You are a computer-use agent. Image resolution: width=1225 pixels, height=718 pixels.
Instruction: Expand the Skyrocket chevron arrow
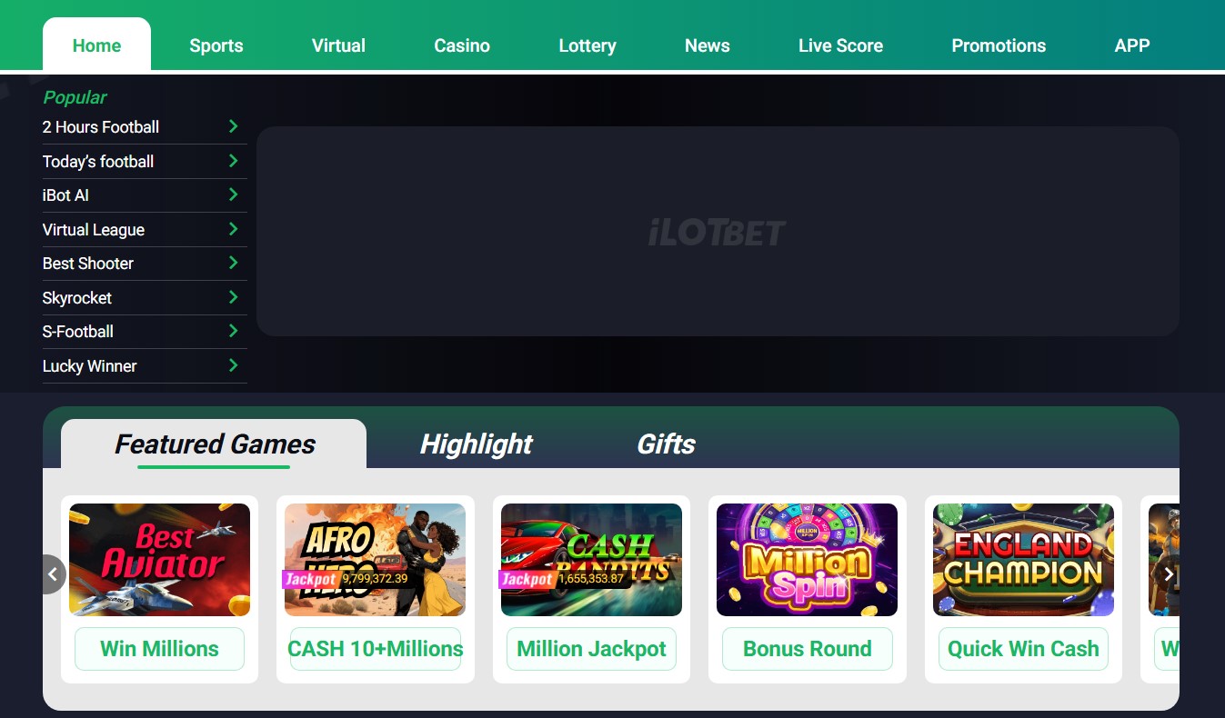point(233,297)
